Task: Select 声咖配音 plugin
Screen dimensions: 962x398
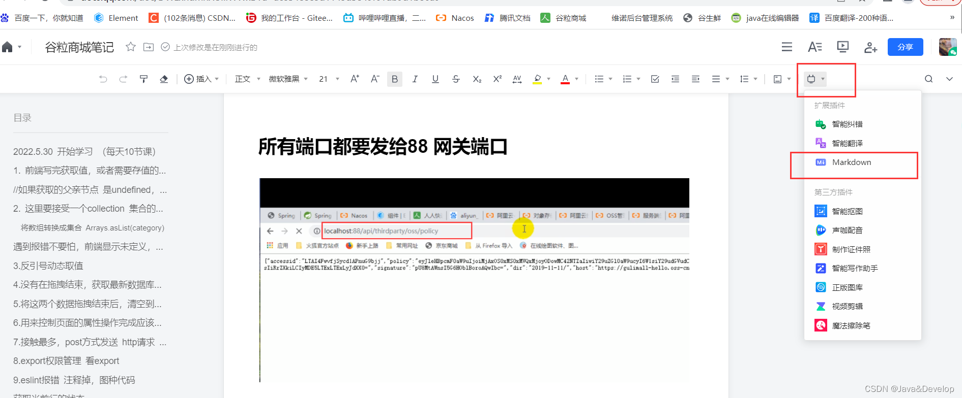Action: click(x=863, y=230)
